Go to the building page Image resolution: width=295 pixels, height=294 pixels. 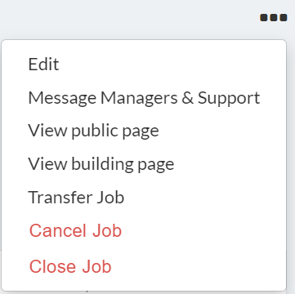[101, 164]
